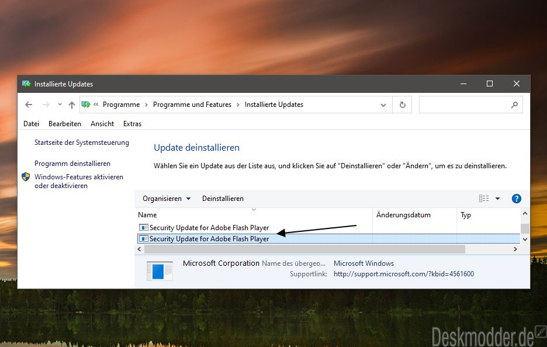Viewport: 547px width, 347px height.
Task: Minimize the Installierte Updates window
Action: [463, 84]
